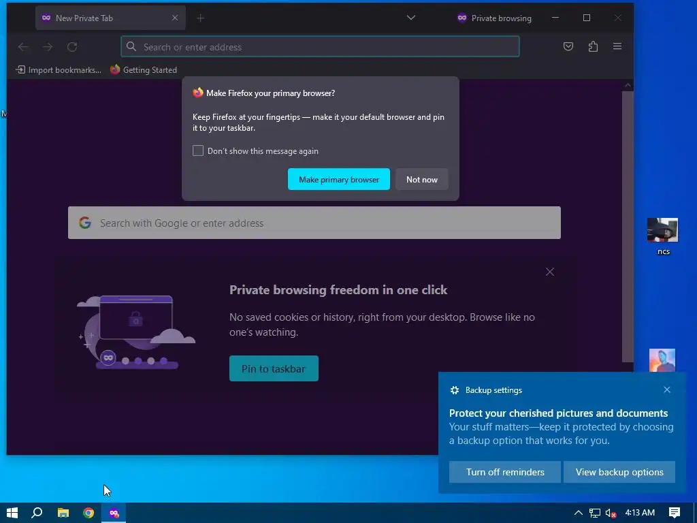
Task: Focus the Search or enter address bar
Action: [x=320, y=47]
